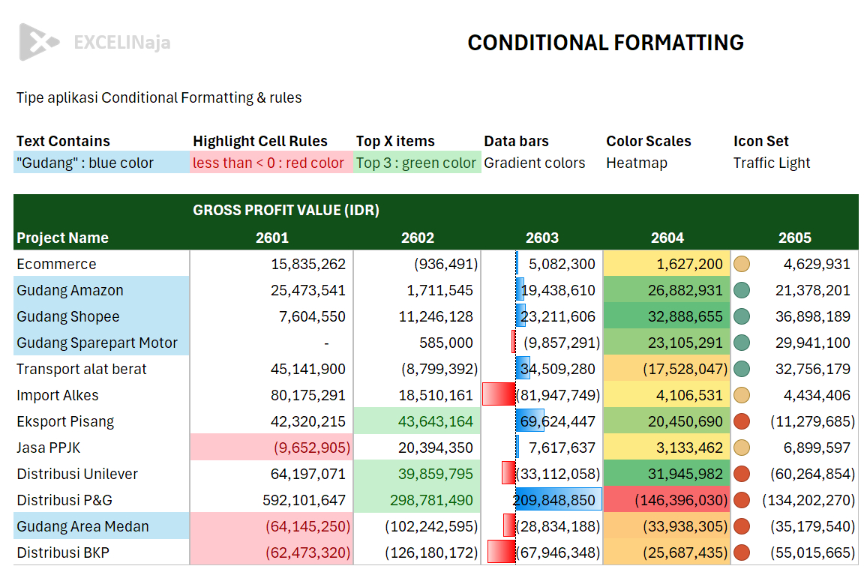Click the red icon in Distribusi P&G row
This screenshot has width=867, height=572.
tap(742, 500)
